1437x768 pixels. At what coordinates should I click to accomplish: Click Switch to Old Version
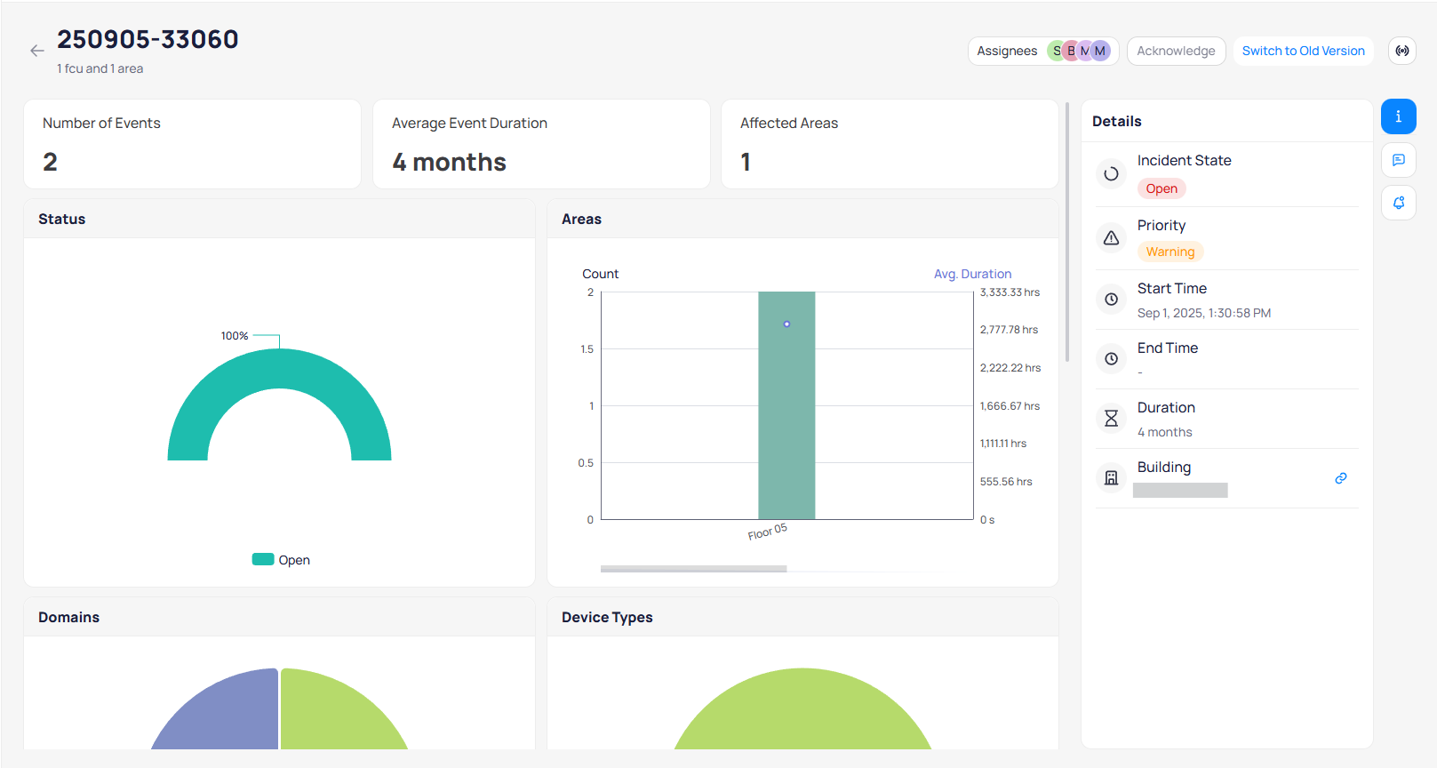click(x=1303, y=51)
